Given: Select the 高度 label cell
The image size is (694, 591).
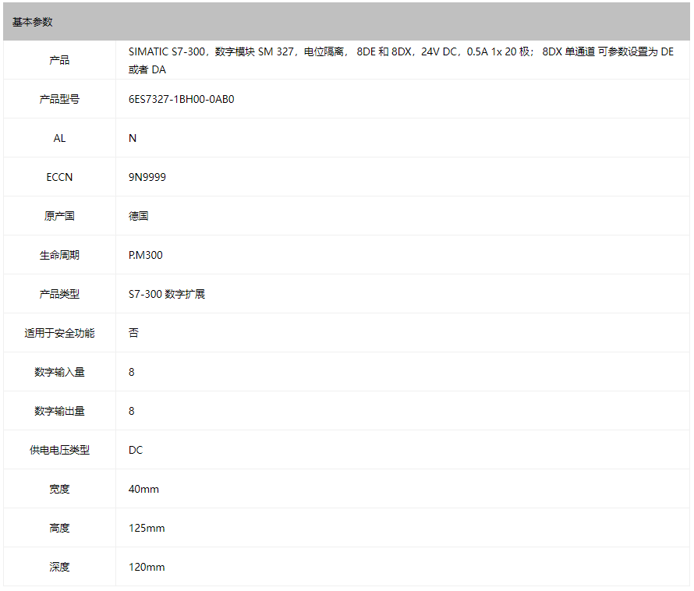Looking at the screenshot, I should pyautogui.click(x=59, y=528).
